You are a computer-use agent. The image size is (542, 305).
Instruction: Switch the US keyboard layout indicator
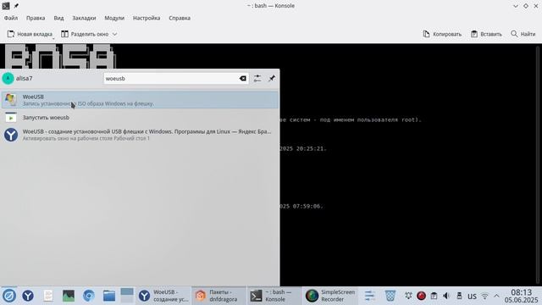click(x=472, y=297)
